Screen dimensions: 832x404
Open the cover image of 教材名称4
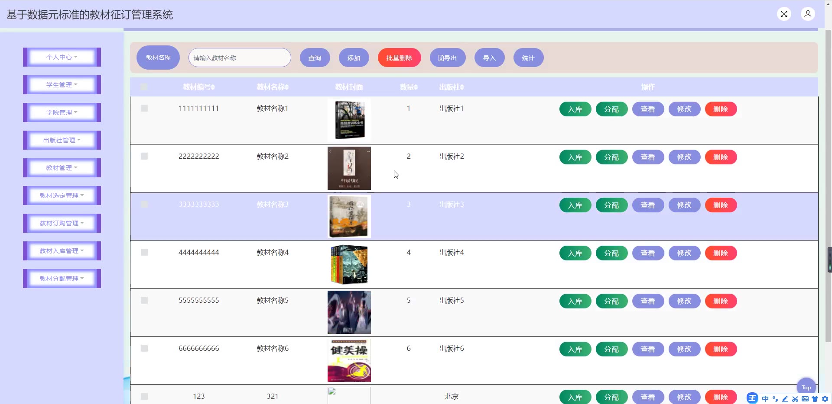click(349, 264)
